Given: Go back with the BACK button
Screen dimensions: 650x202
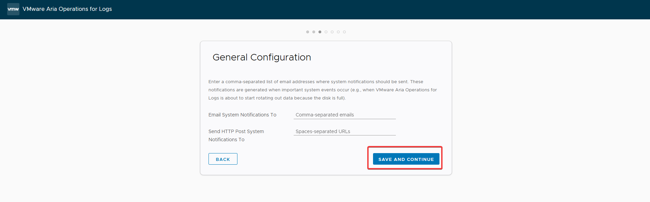Looking at the screenshot, I should click(223, 159).
